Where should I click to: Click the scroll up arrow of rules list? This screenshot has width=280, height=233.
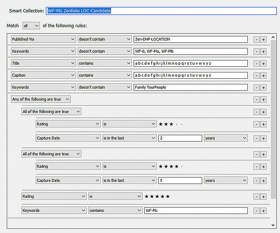pyautogui.click(x=273, y=37)
